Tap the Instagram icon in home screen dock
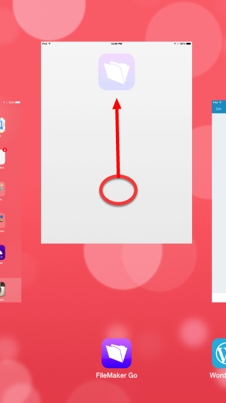Viewport: 226px width, 403px height. click(2, 290)
